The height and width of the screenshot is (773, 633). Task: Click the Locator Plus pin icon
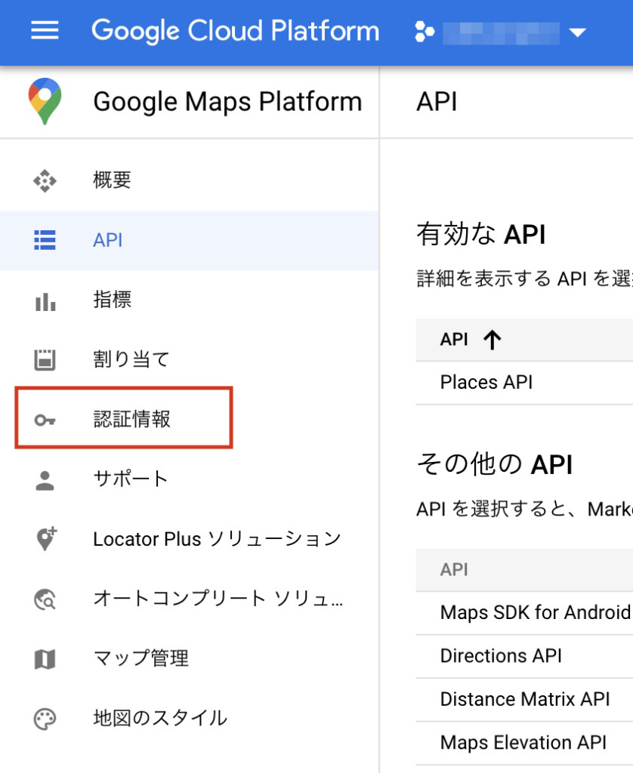[46, 538]
